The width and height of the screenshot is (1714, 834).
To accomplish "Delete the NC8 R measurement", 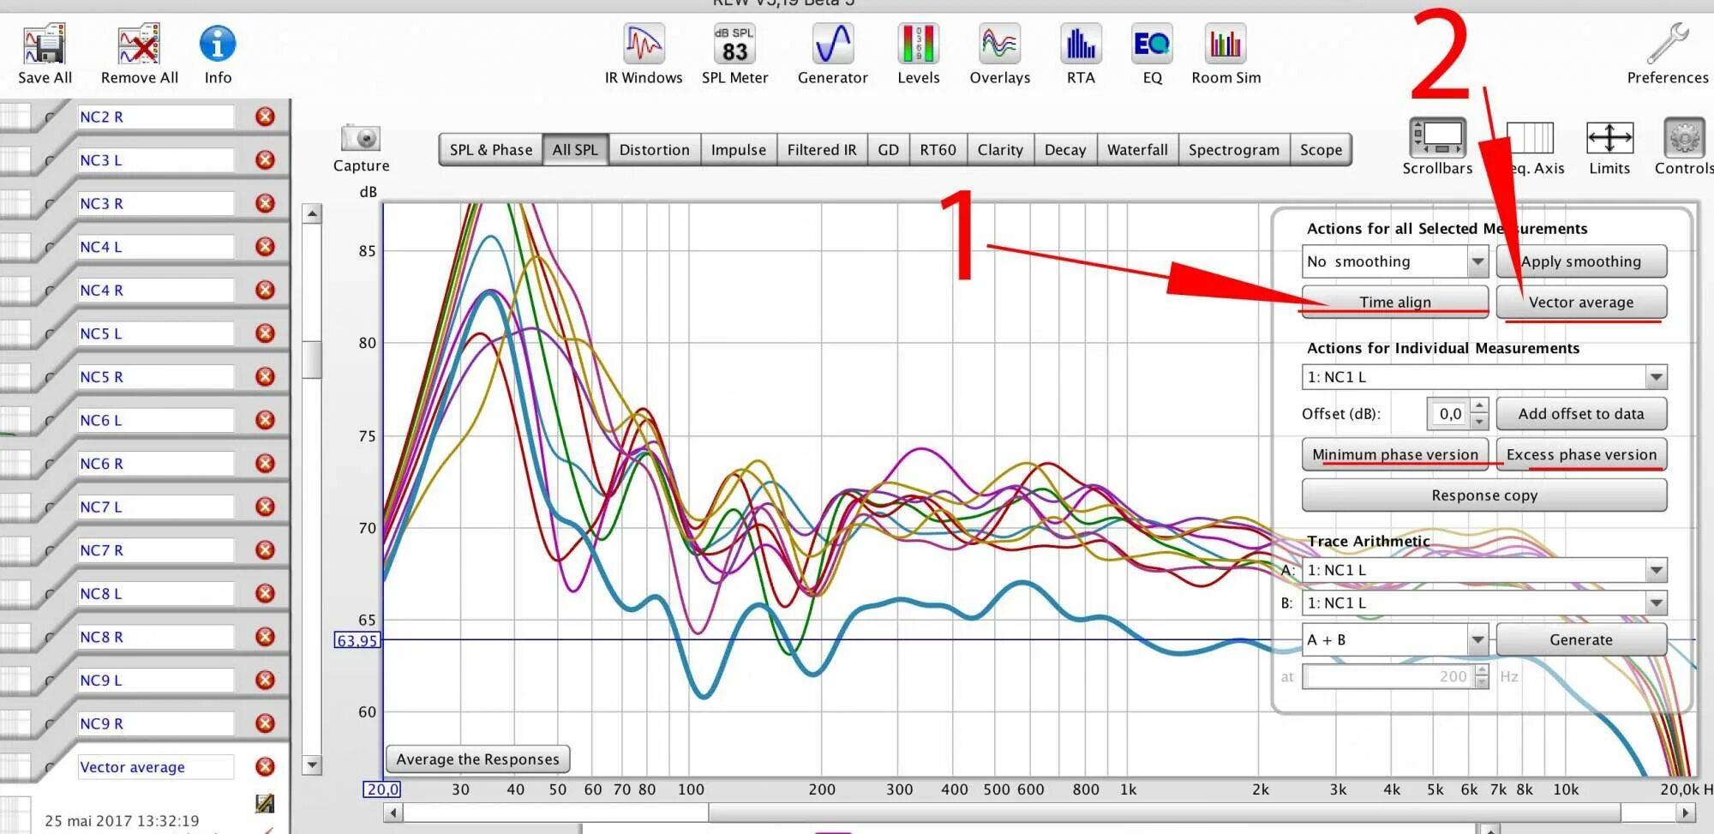I will 266,636.
